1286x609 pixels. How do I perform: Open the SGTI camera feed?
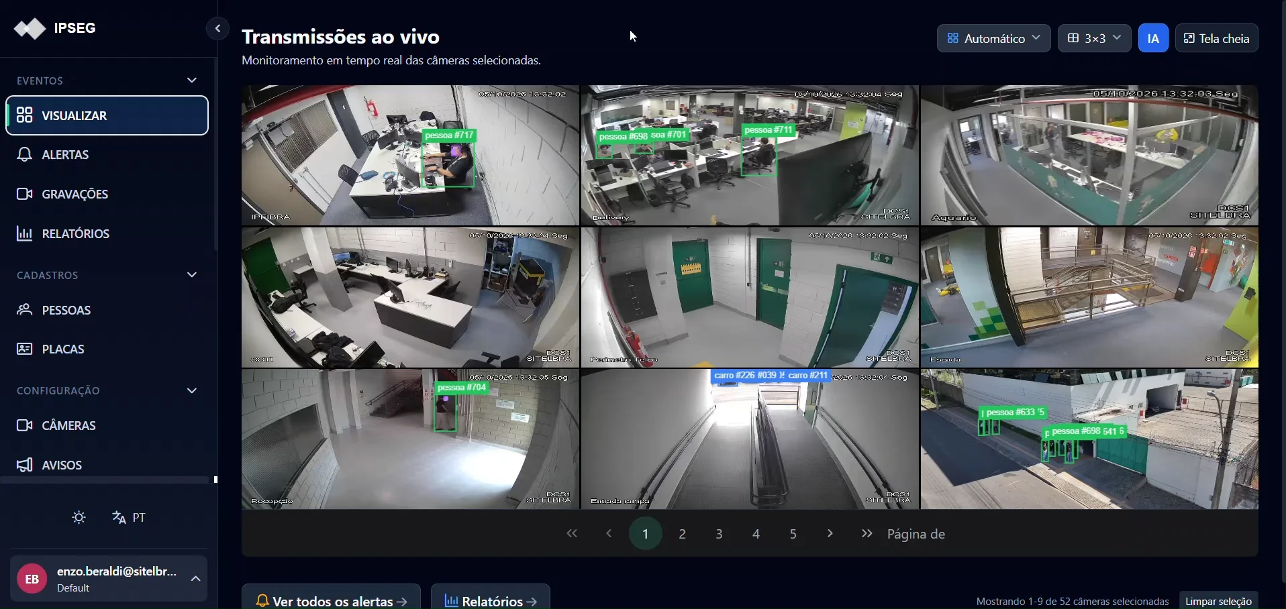pos(410,297)
